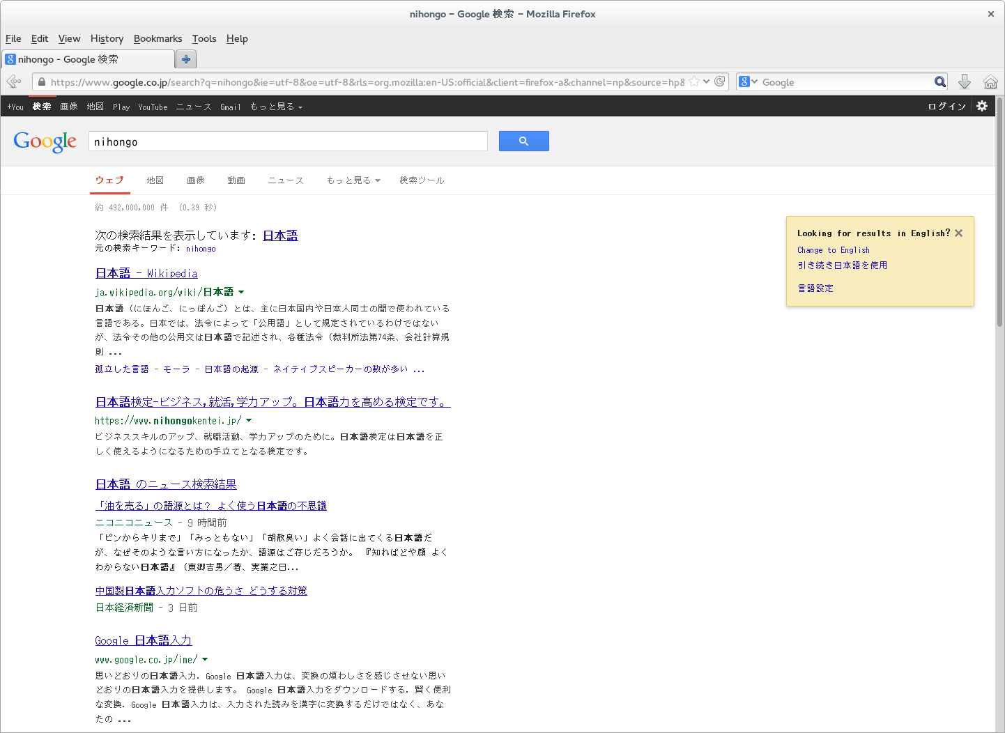Open Google settings gear icon

(982, 106)
